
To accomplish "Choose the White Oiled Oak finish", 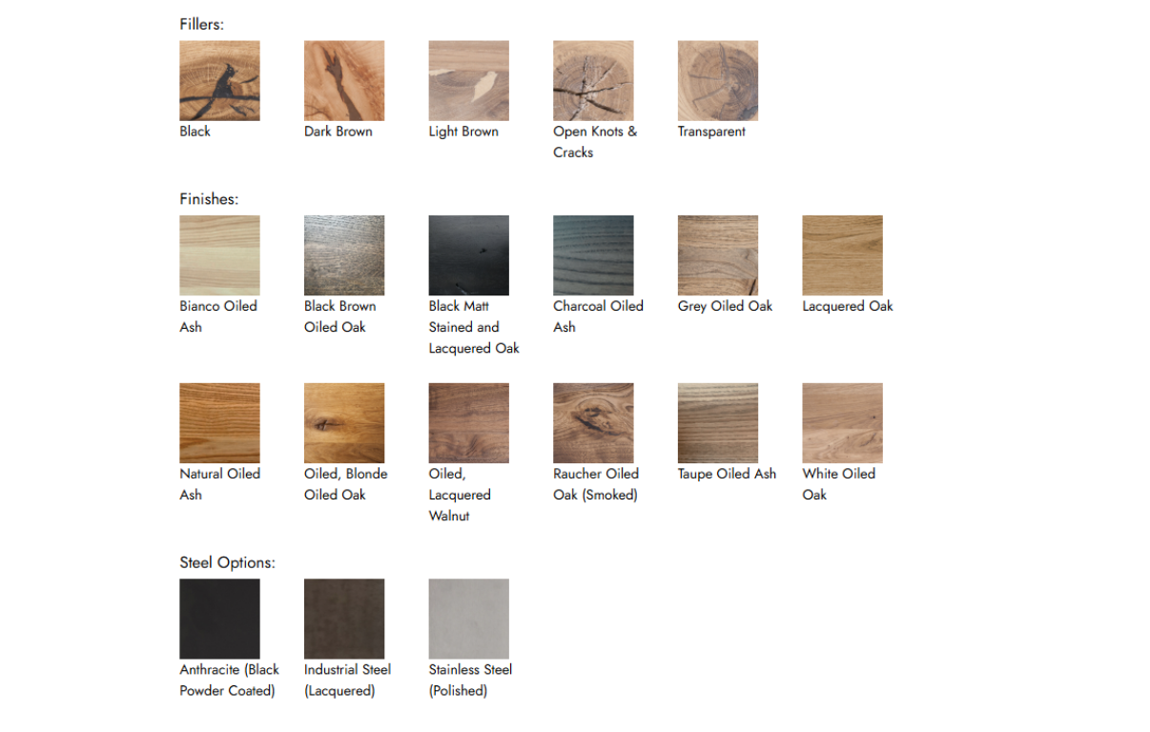I will [842, 423].
